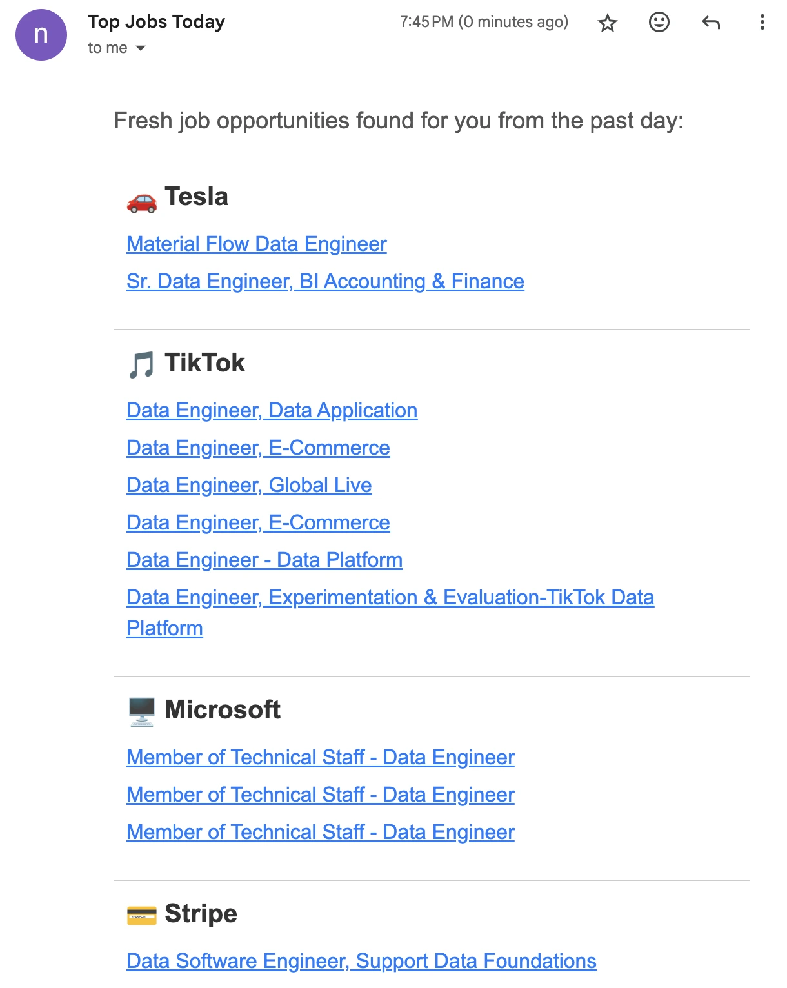Click the Data Engineer, Data Application link
Viewport: 787px width, 988px height.
coord(272,410)
